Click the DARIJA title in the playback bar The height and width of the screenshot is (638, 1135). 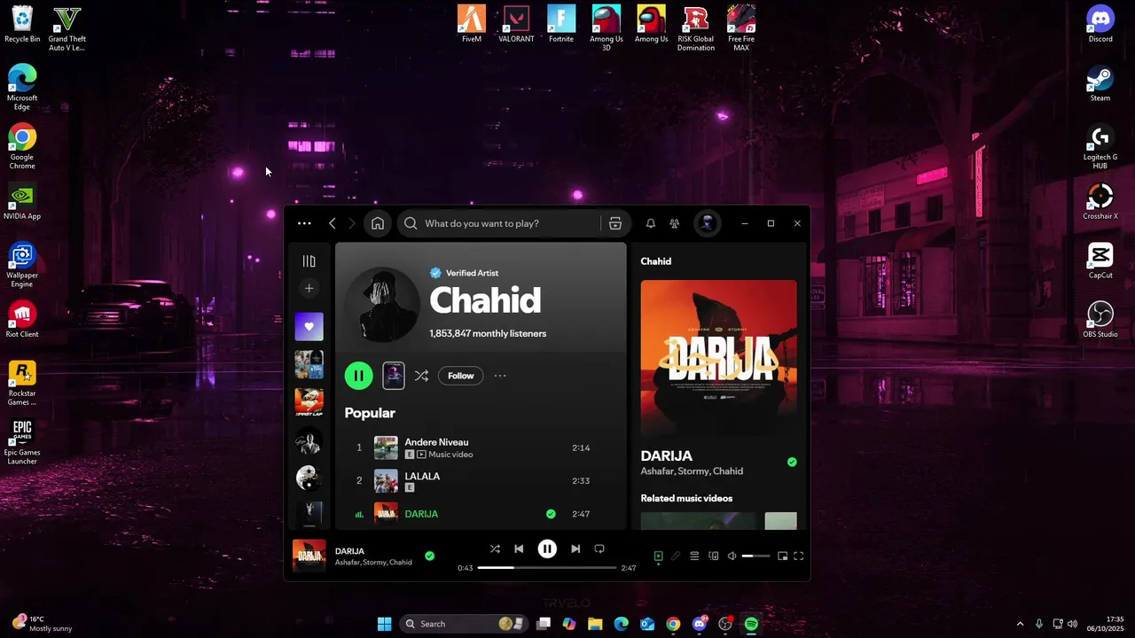[x=349, y=551]
